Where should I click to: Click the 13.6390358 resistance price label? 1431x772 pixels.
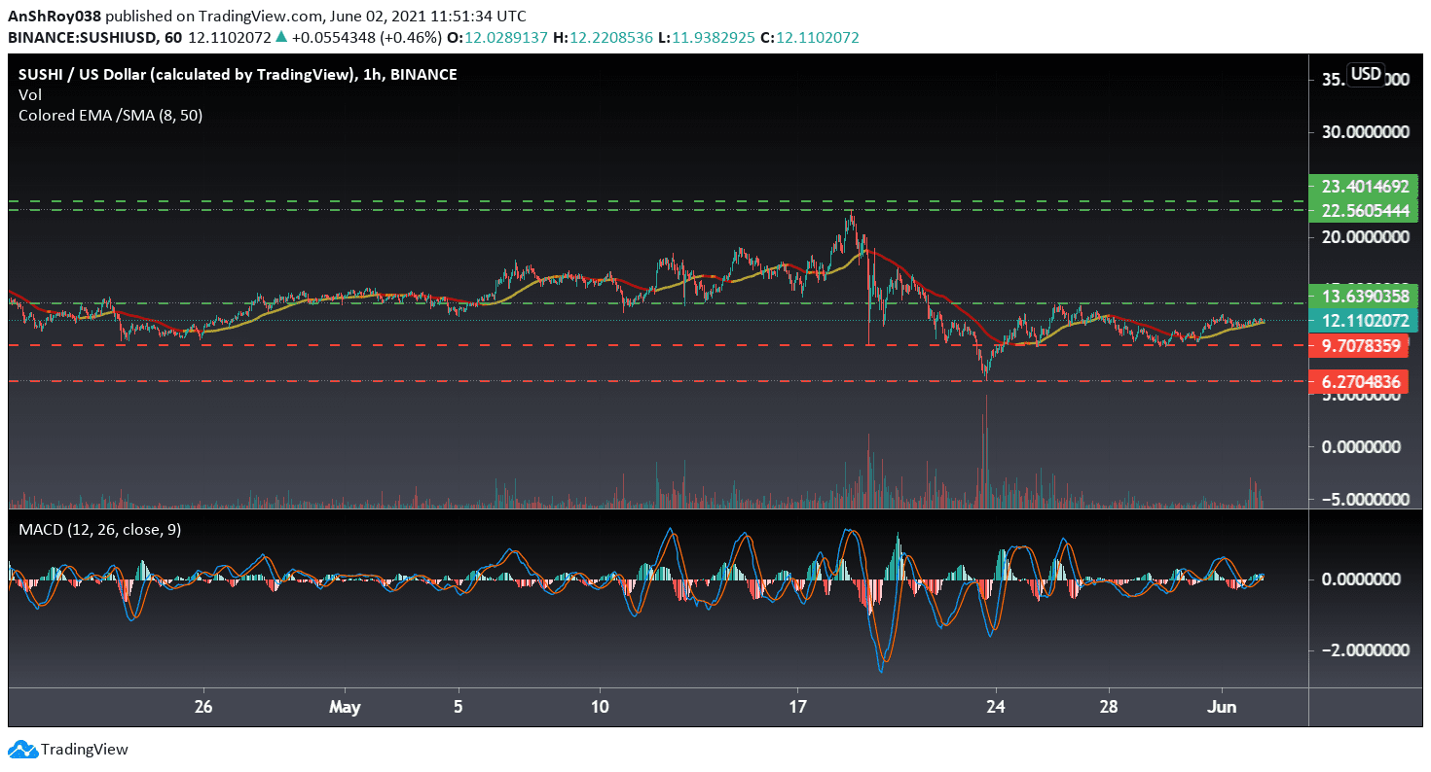pos(1359,297)
